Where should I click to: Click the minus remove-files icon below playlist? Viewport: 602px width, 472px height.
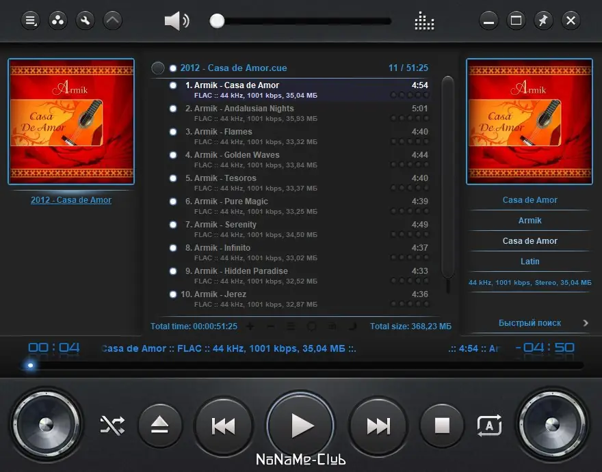coord(271,327)
